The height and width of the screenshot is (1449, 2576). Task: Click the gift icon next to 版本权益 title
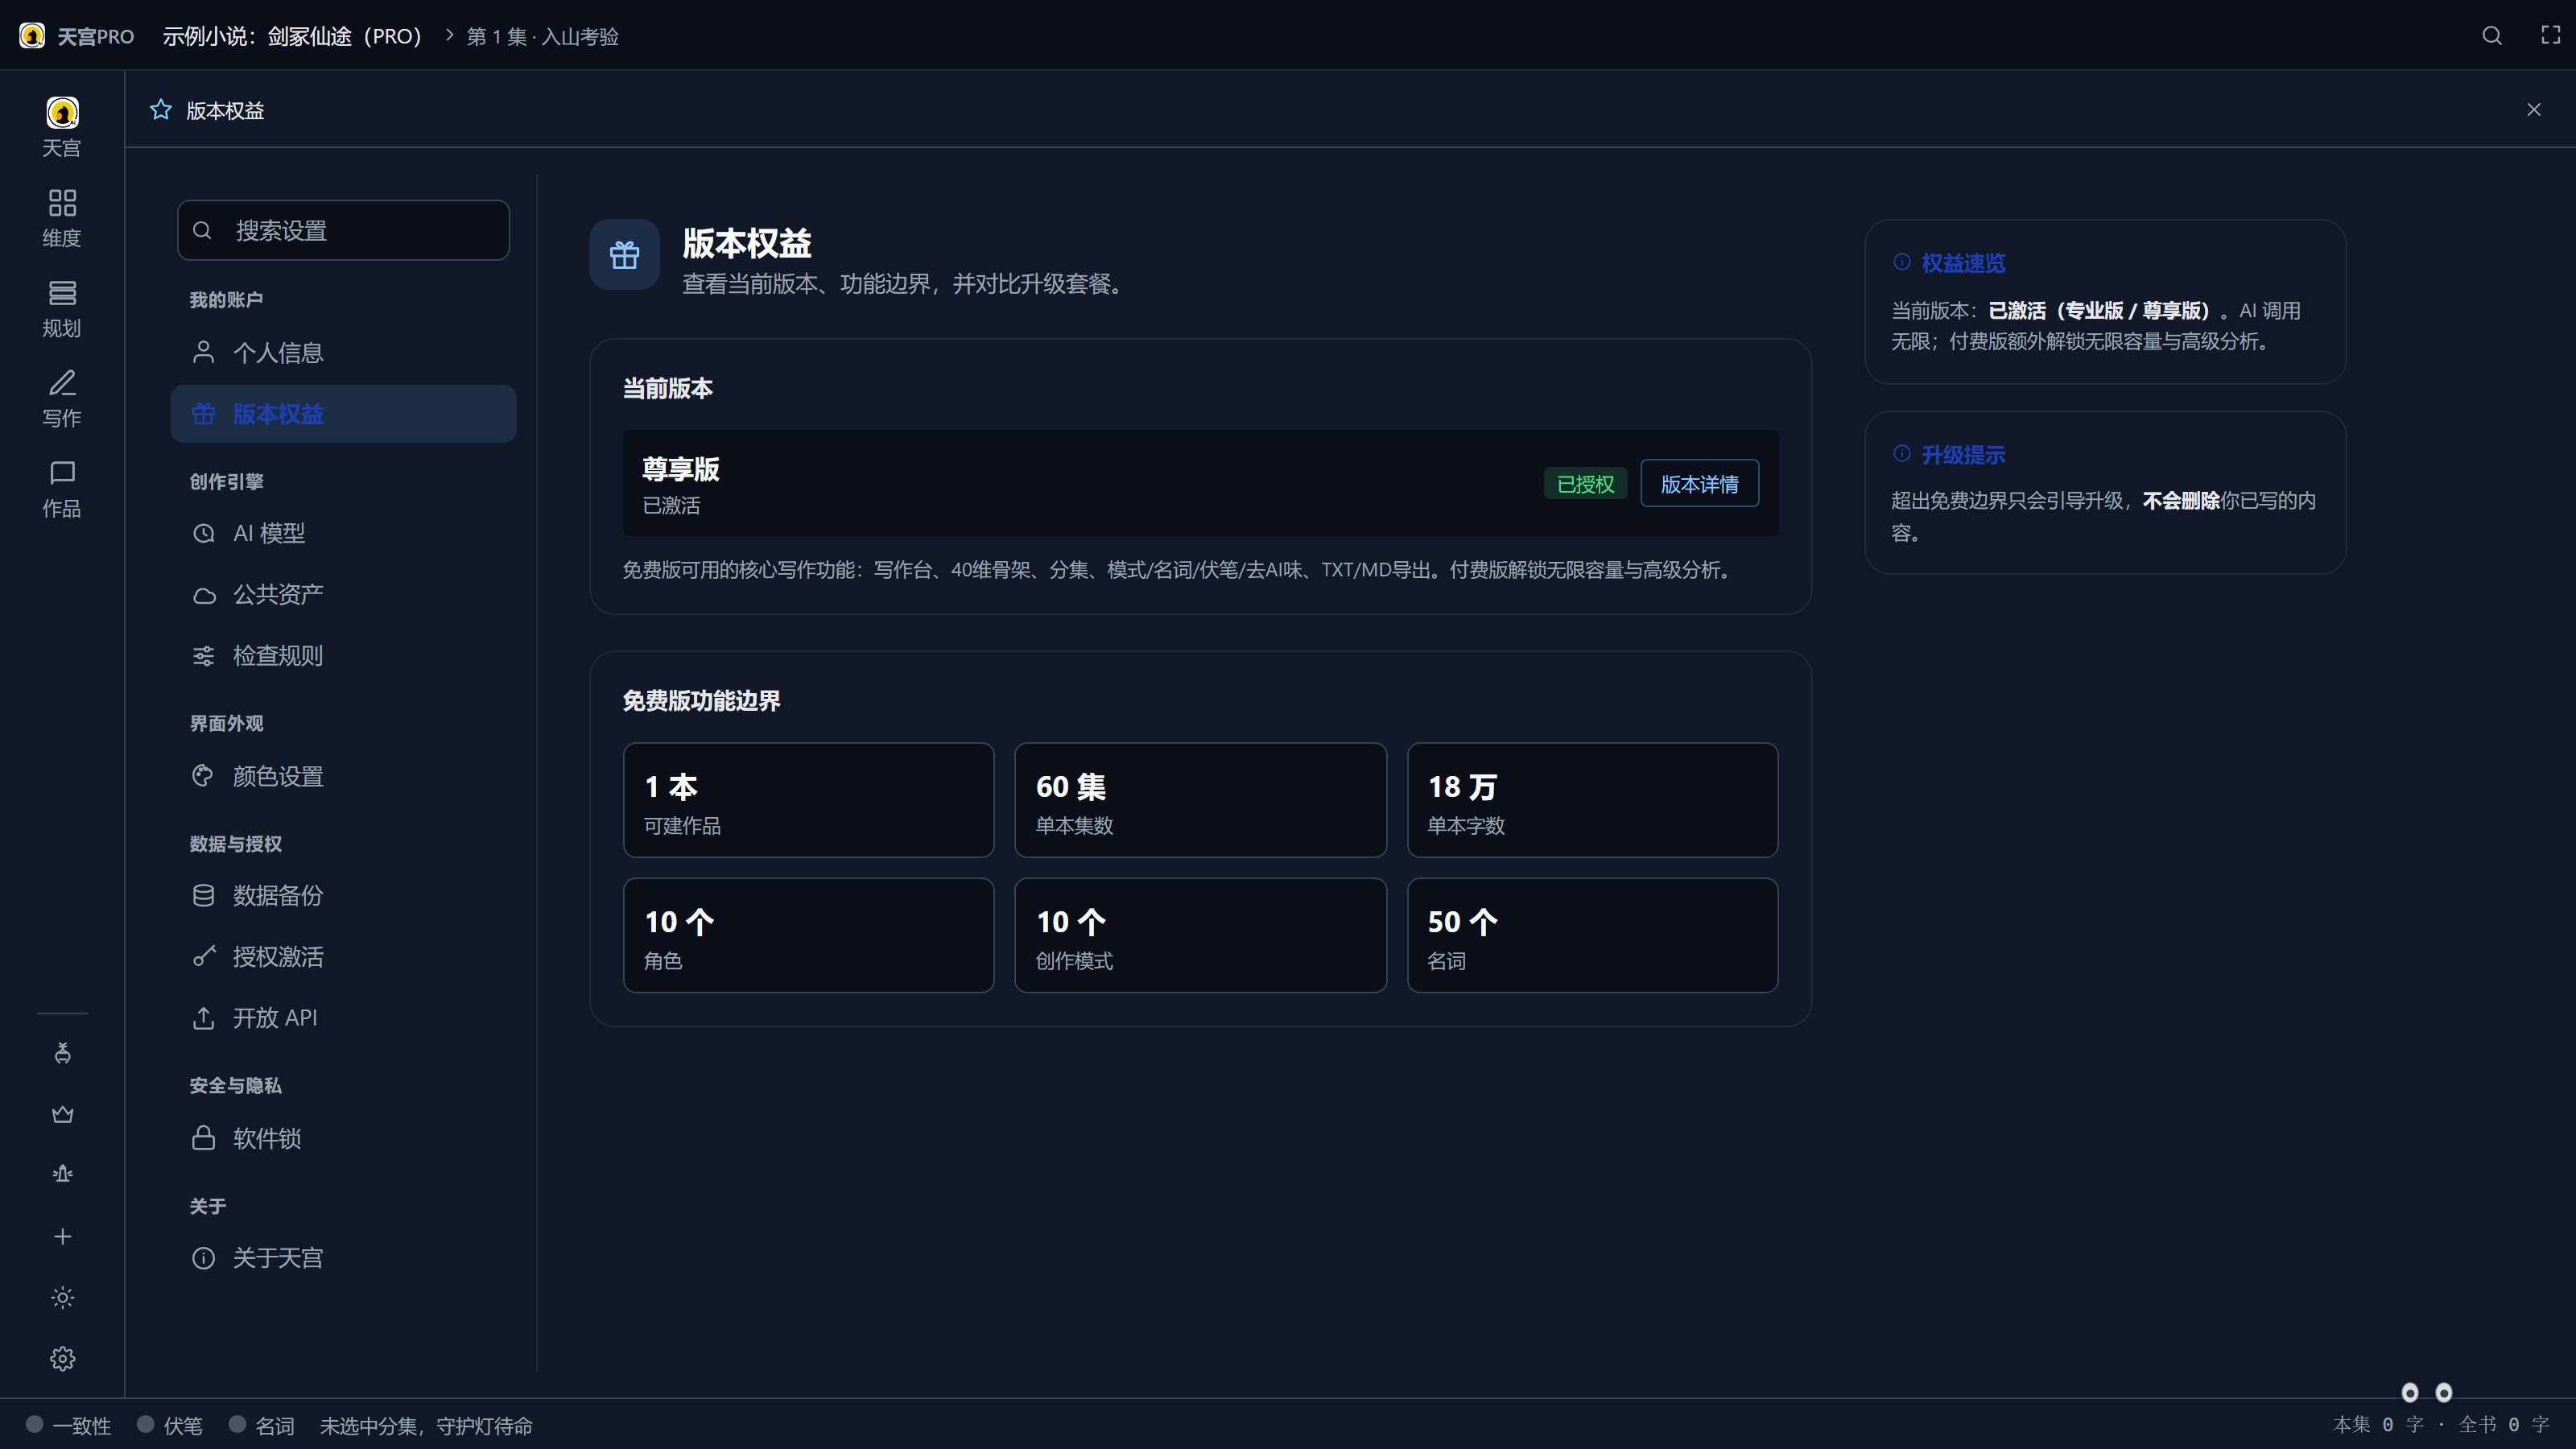624,254
